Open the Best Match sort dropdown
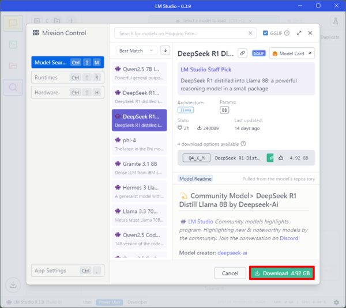The width and height of the screenshot is (346, 308). pos(136,51)
